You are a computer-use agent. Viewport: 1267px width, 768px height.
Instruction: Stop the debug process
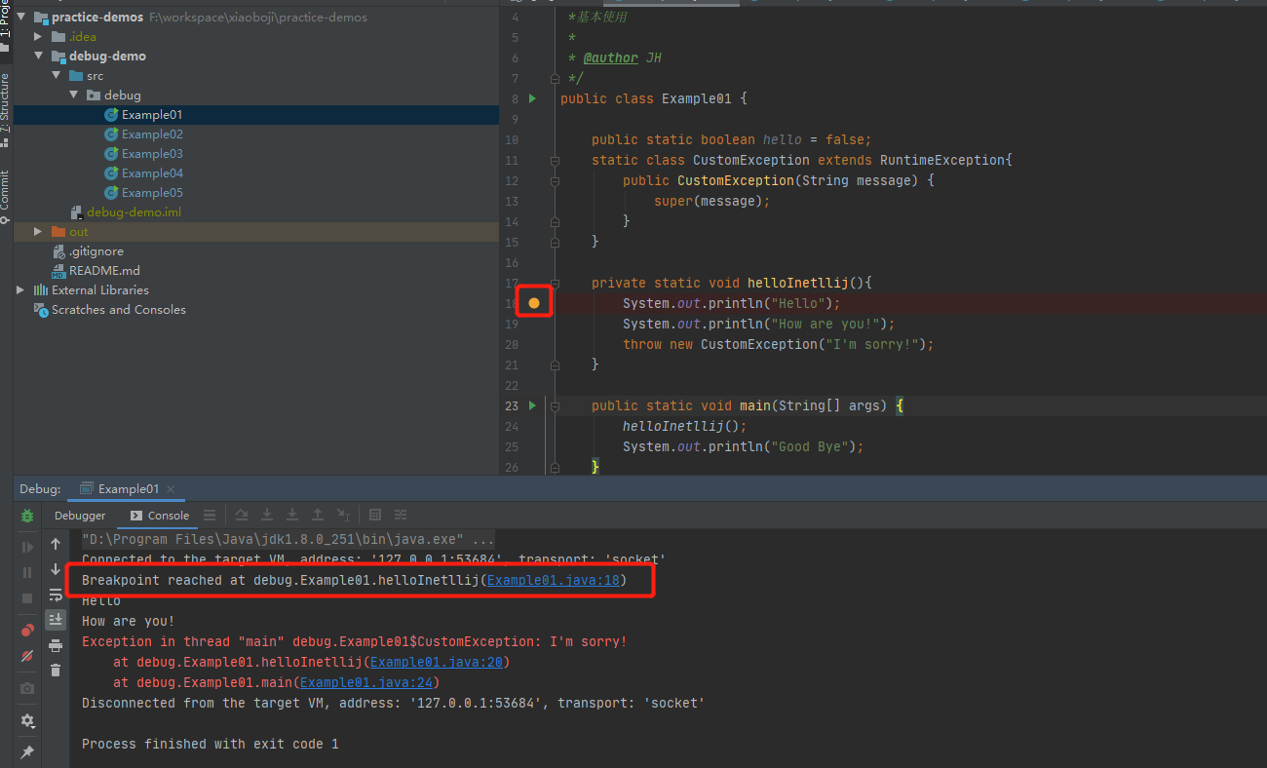[x=26, y=597]
